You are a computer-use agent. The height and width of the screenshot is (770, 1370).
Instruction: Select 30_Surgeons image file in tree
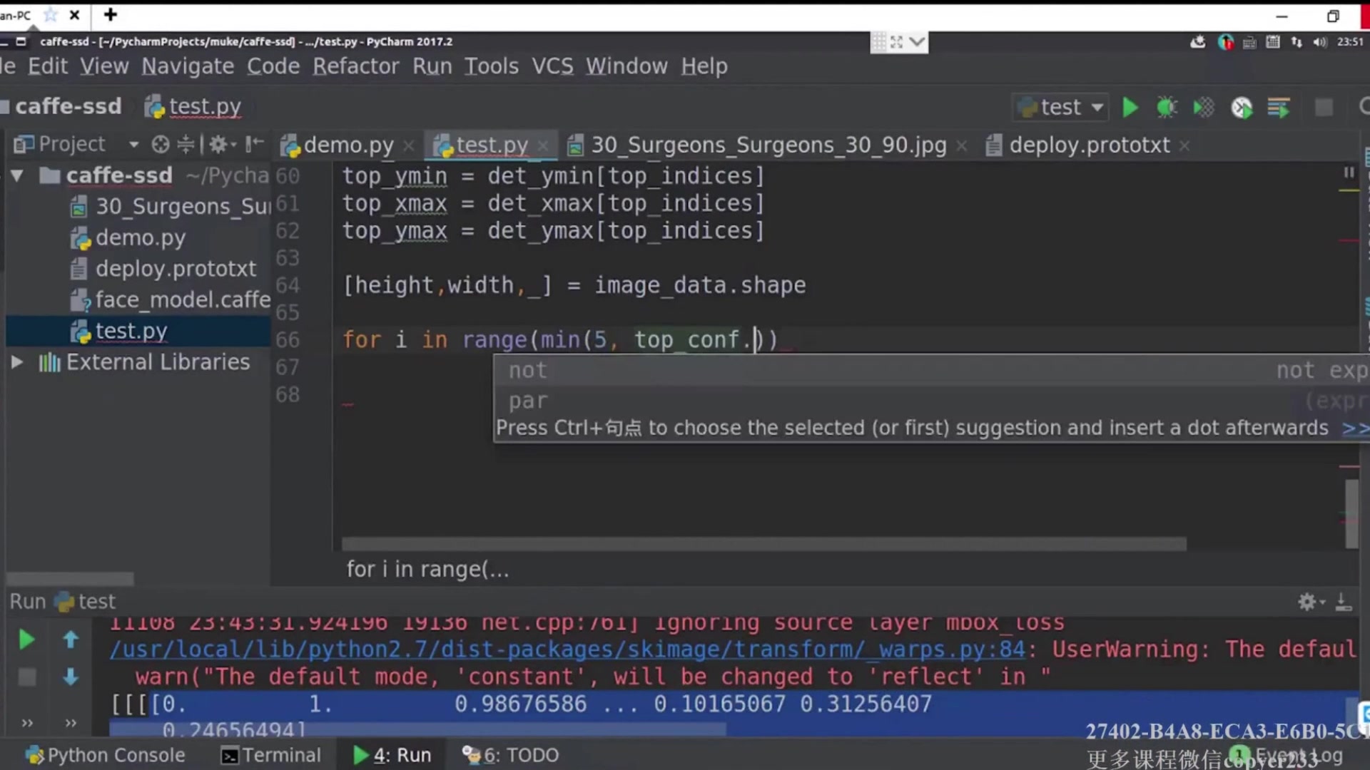[x=171, y=207]
